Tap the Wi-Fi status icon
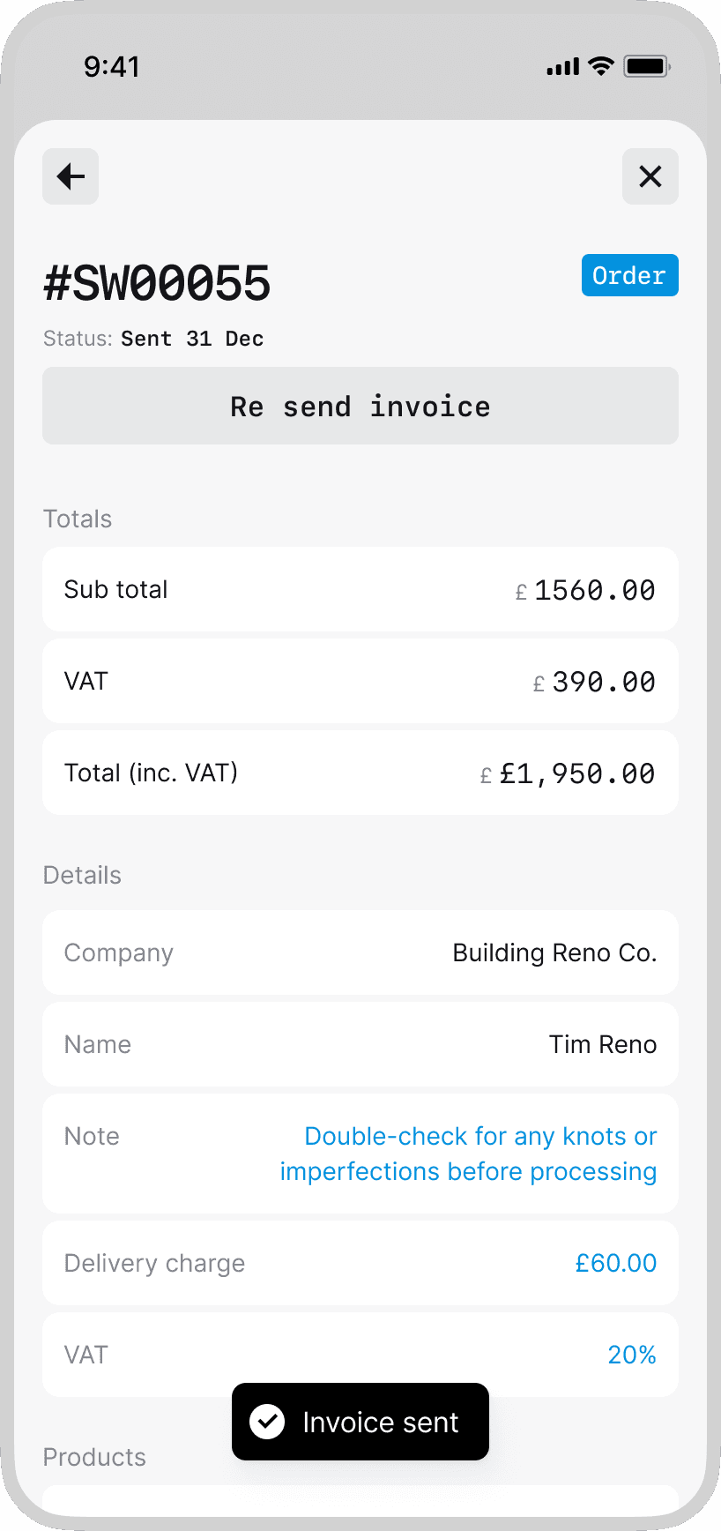This screenshot has height=1531, width=721. tap(601, 66)
